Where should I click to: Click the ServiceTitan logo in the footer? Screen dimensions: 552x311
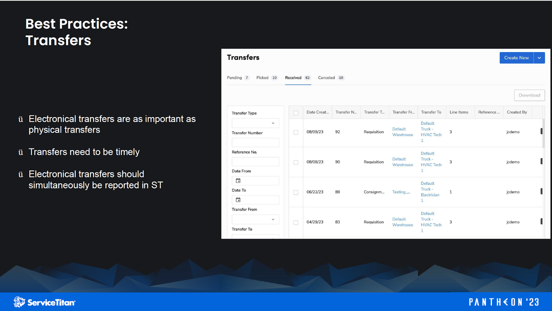point(44,301)
